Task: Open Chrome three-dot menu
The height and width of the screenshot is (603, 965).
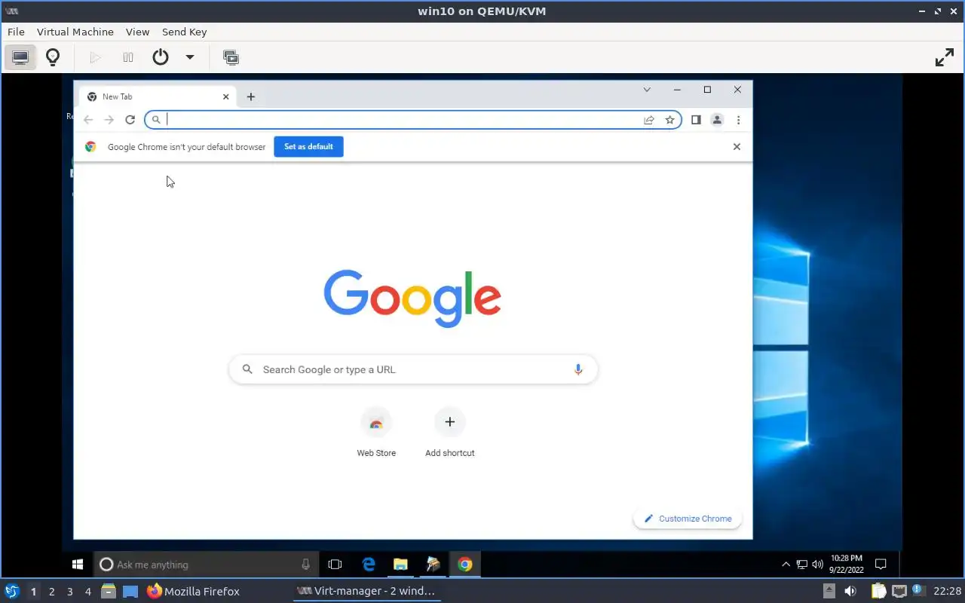Action: point(738,120)
